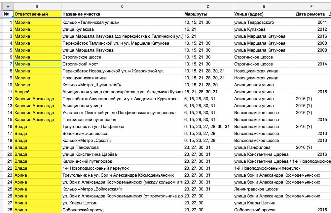
Task: Select column C header
Action: coord(122,7)
